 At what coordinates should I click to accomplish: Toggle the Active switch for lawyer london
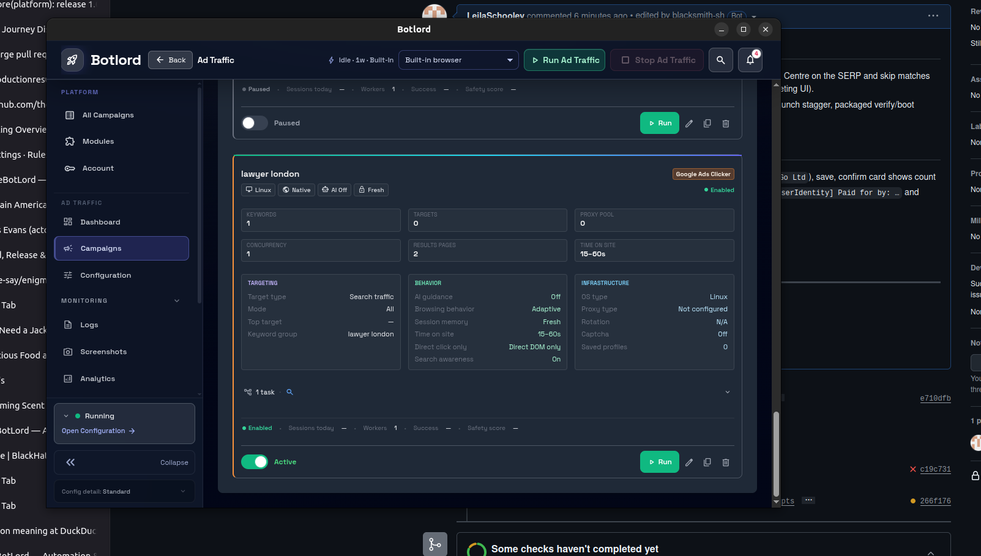(254, 462)
